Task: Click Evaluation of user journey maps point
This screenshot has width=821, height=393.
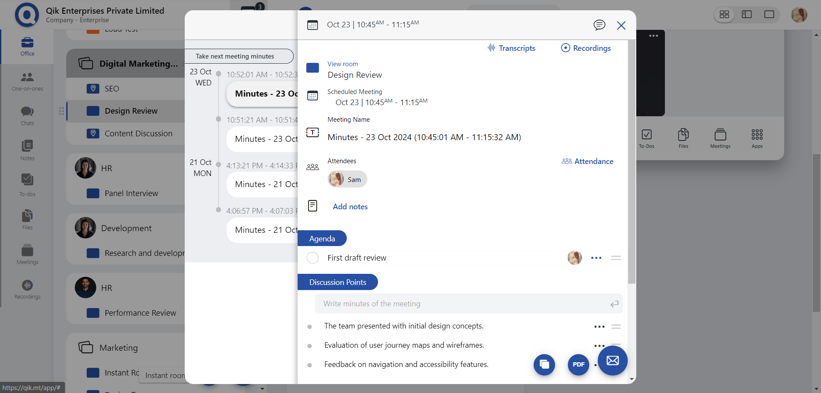Action: click(x=404, y=345)
